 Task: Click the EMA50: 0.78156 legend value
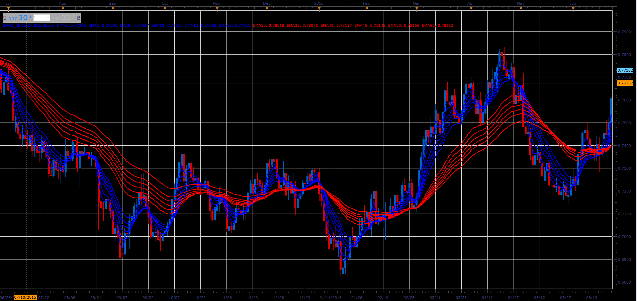coord(403,25)
